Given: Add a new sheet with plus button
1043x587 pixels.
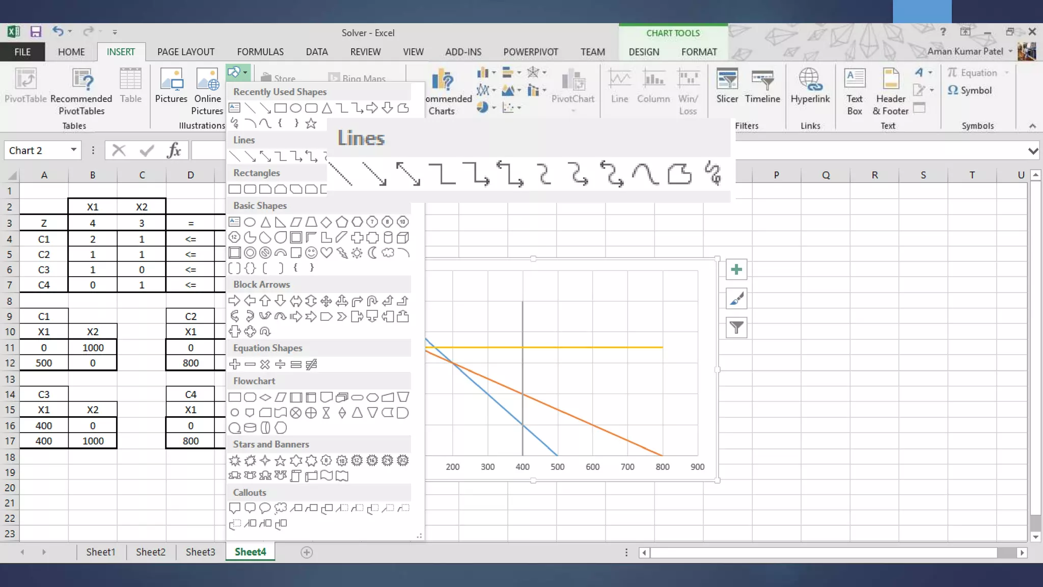Looking at the screenshot, I should coord(307,552).
